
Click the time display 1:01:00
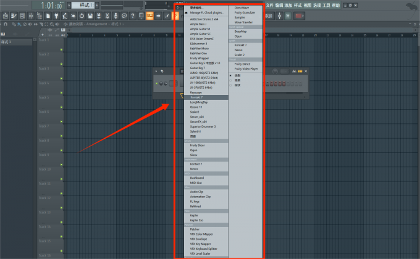(51, 6)
